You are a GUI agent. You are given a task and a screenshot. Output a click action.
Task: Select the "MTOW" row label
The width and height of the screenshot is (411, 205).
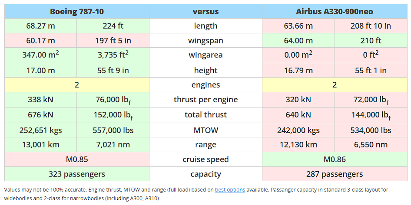[205, 130]
